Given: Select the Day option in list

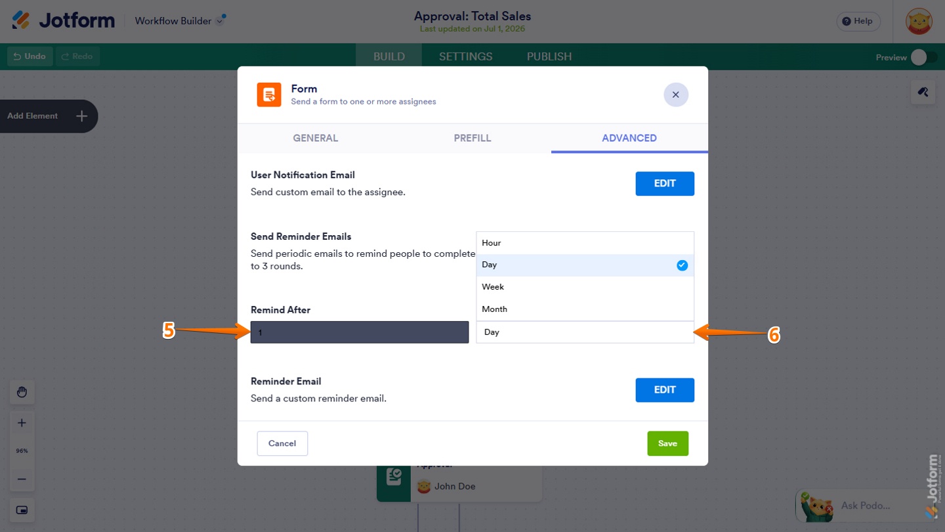Looking at the screenshot, I should pyautogui.click(x=585, y=265).
